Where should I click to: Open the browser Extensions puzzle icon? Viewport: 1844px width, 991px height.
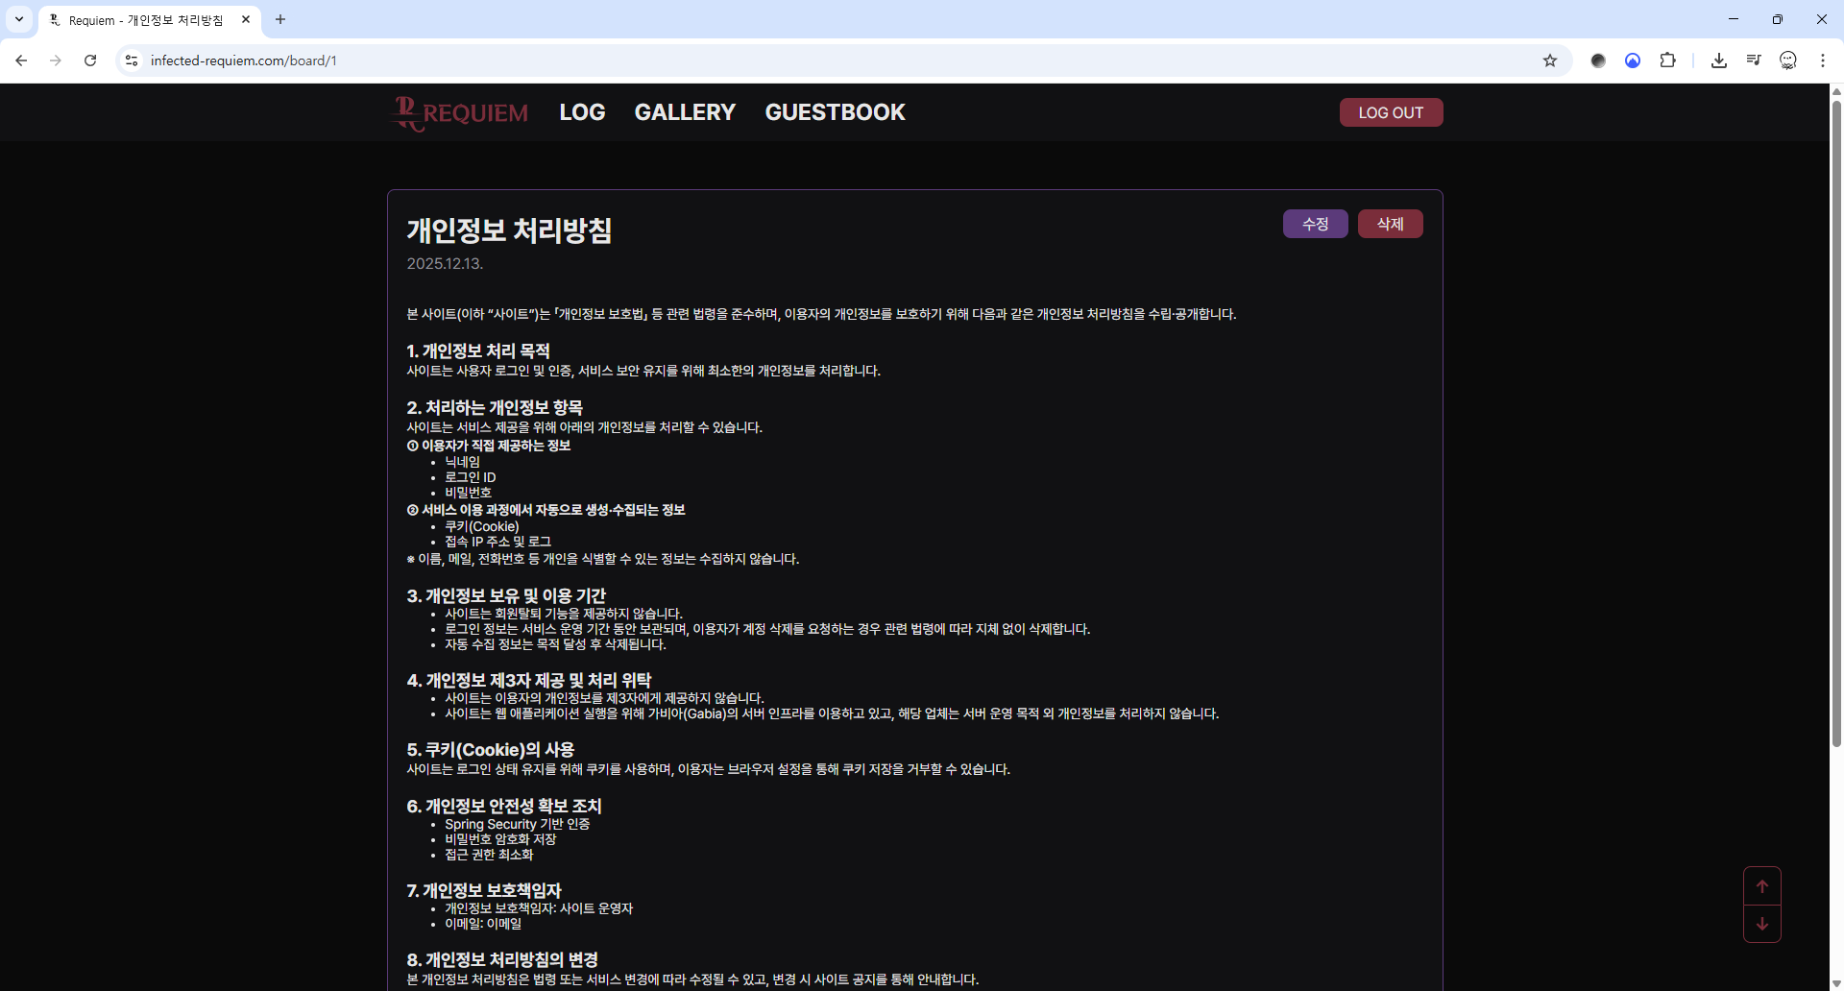(x=1667, y=60)
